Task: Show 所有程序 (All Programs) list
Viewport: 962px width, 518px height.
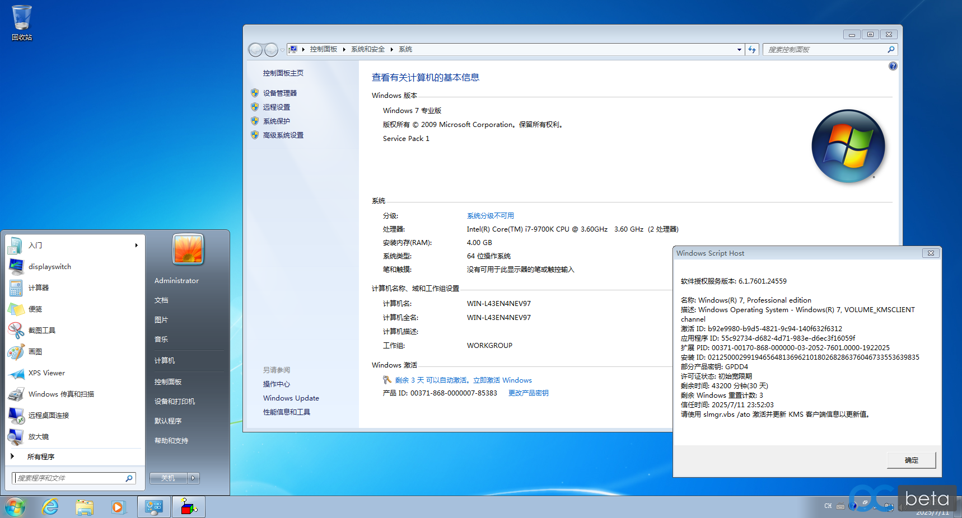Action: click(41, 457)
